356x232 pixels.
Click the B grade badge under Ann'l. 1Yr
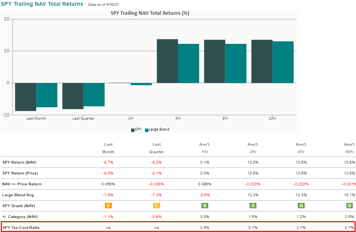point(205,206)
